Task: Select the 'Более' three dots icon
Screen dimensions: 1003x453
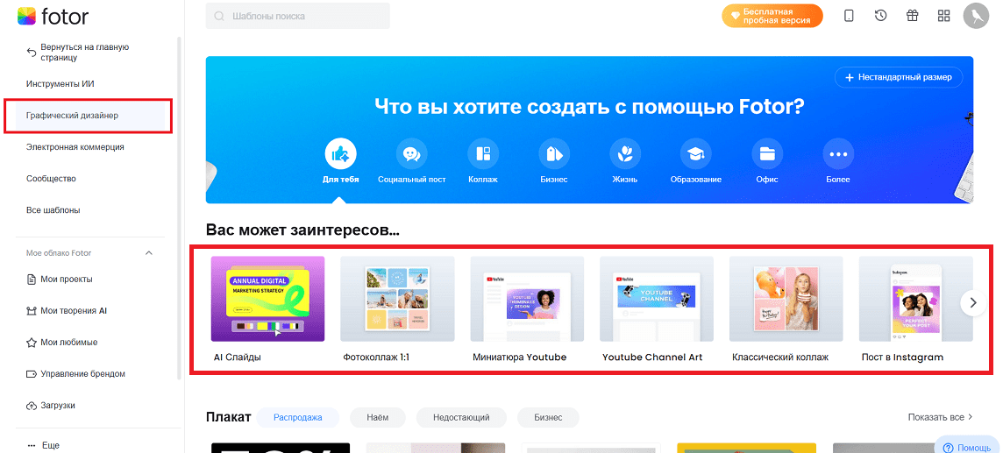Action: click(x=838, y=154)
